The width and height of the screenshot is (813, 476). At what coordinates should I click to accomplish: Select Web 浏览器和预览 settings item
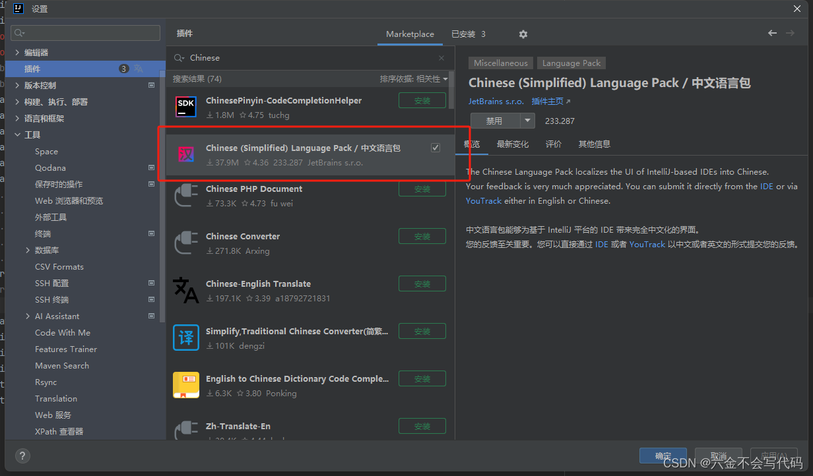click(x=69, y=200)
